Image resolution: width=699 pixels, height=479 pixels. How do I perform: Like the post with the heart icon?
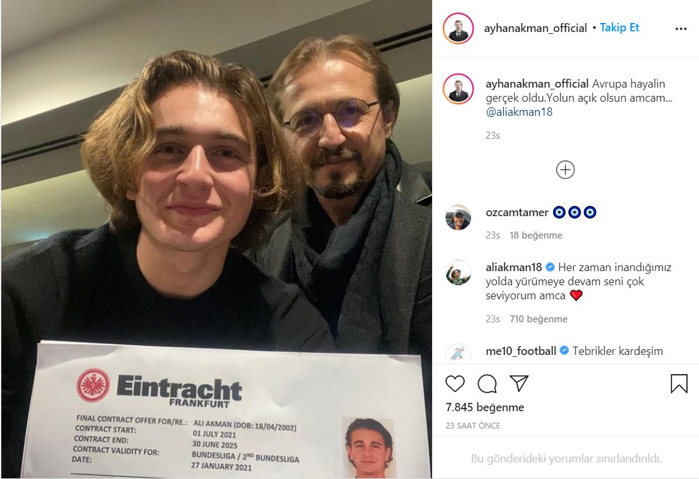coord(454,384)
